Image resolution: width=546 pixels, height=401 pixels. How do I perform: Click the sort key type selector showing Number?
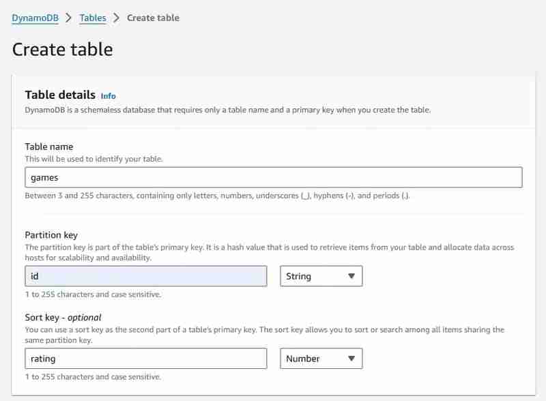point(321,358)
